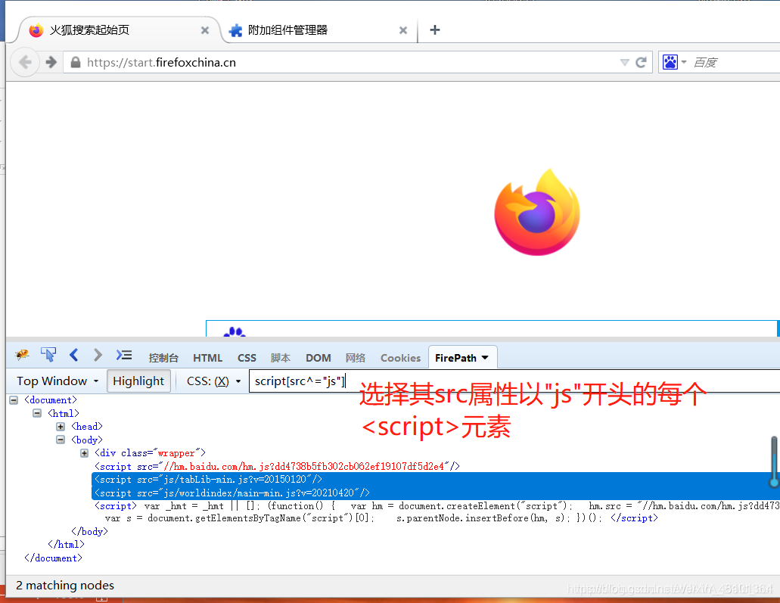Open the HTML panel tab
The height and width of the screenshot is (603, 780).
[x=207, y=358]
